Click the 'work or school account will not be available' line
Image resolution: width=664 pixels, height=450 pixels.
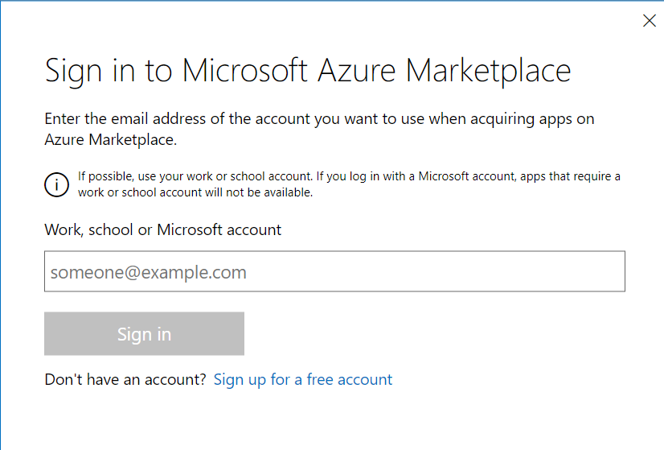[195, 192]
